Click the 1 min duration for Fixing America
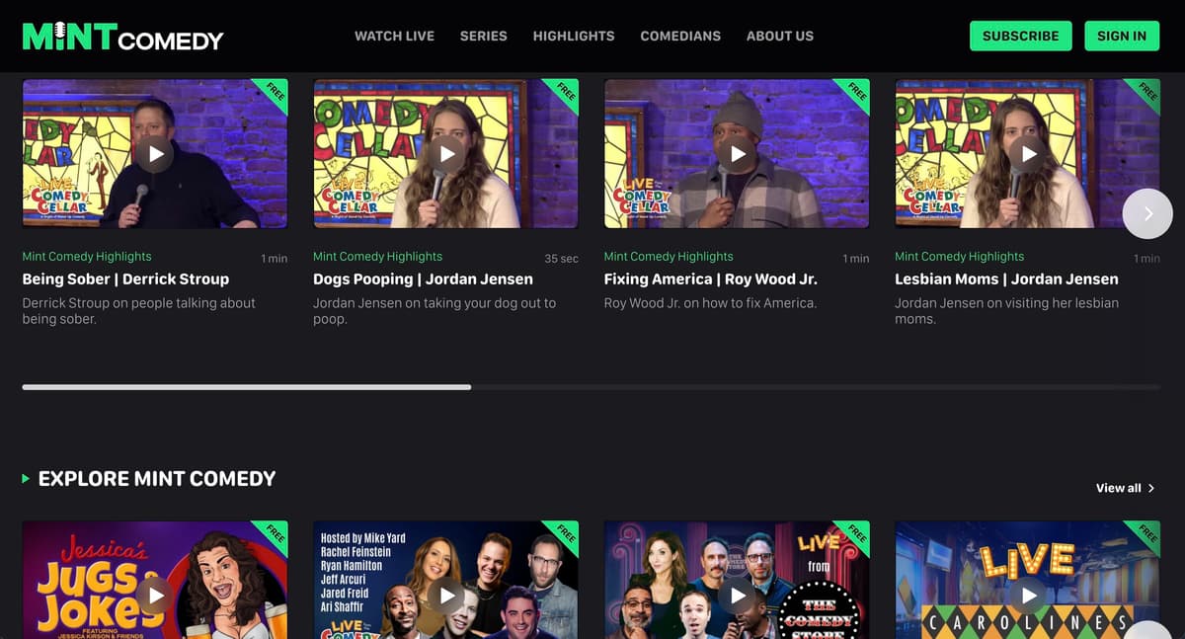The width and height of the screenshot is (1185, 639). click(x=856, y=259)
